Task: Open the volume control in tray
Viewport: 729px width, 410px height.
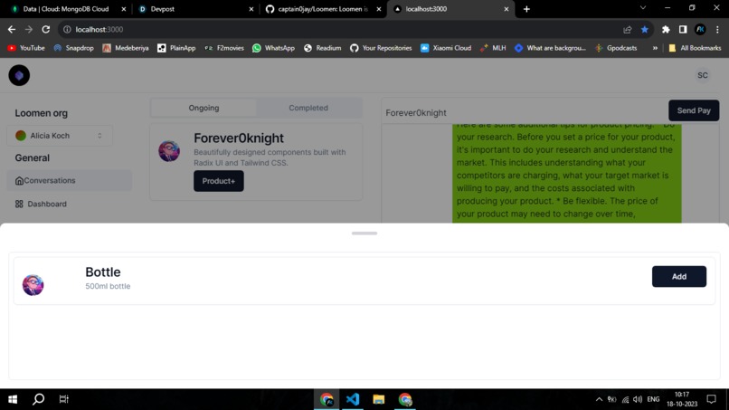Action: pyautogui.click(x=638, y=399)
